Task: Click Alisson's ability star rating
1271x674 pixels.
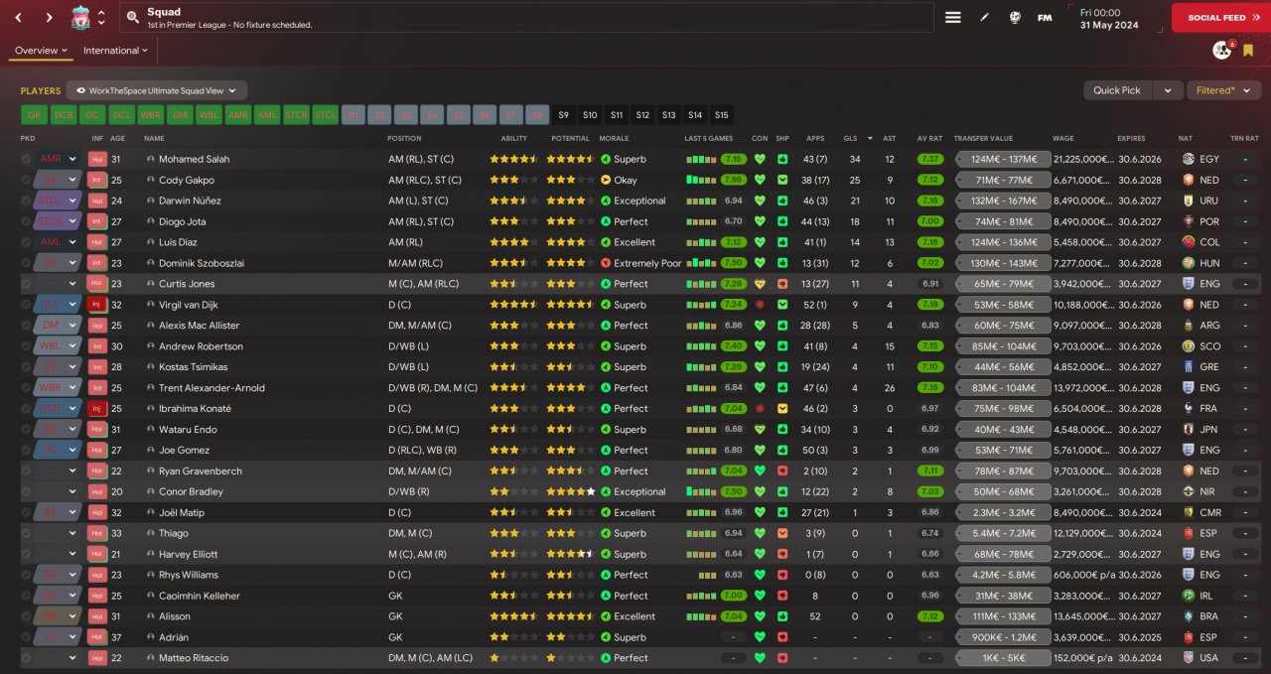Action: (514, 616)
